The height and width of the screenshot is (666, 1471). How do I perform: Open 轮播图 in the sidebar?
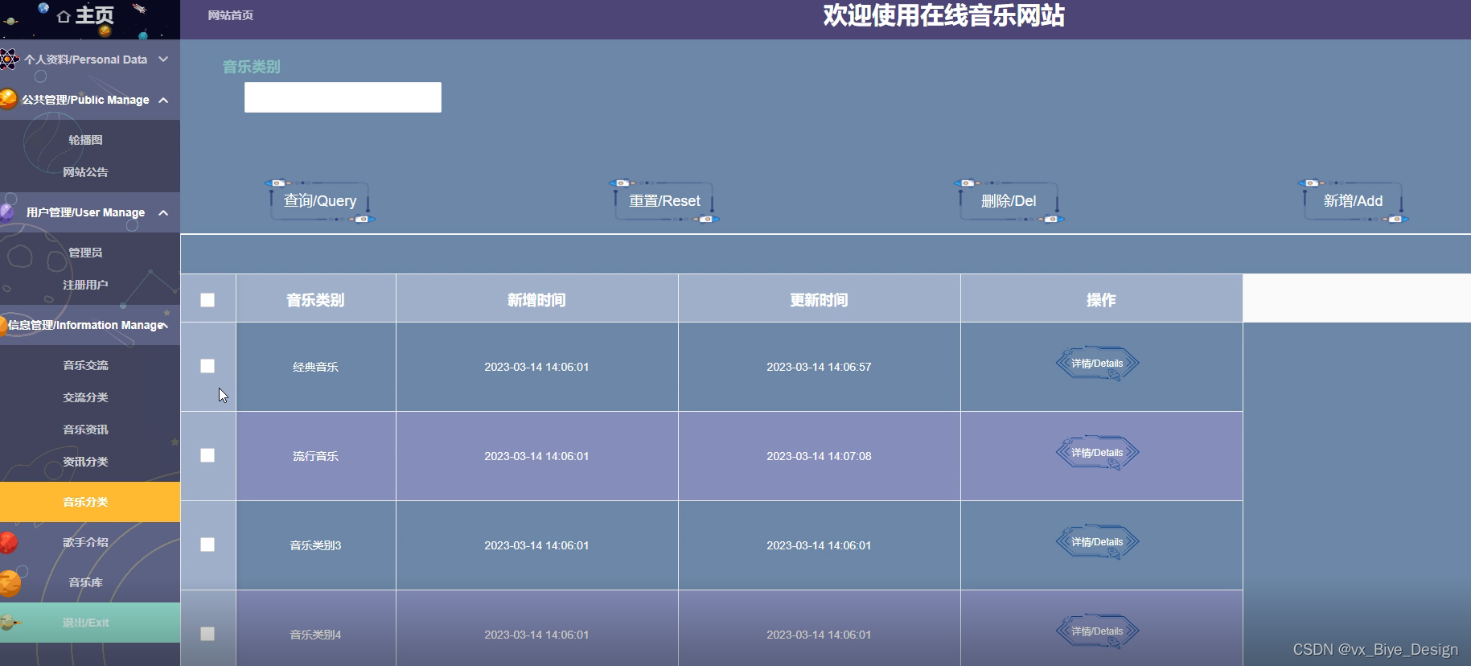pos(85,140)
